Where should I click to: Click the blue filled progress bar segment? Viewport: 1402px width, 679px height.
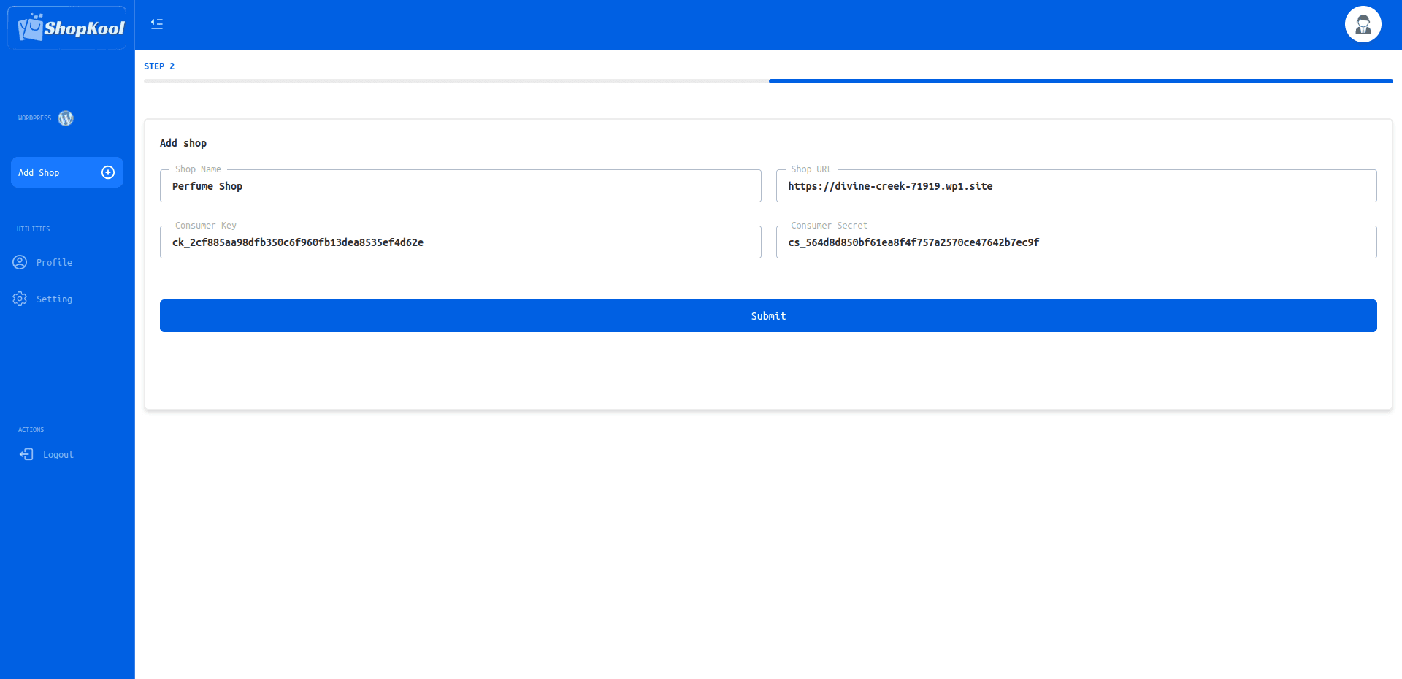point(1081,81)
